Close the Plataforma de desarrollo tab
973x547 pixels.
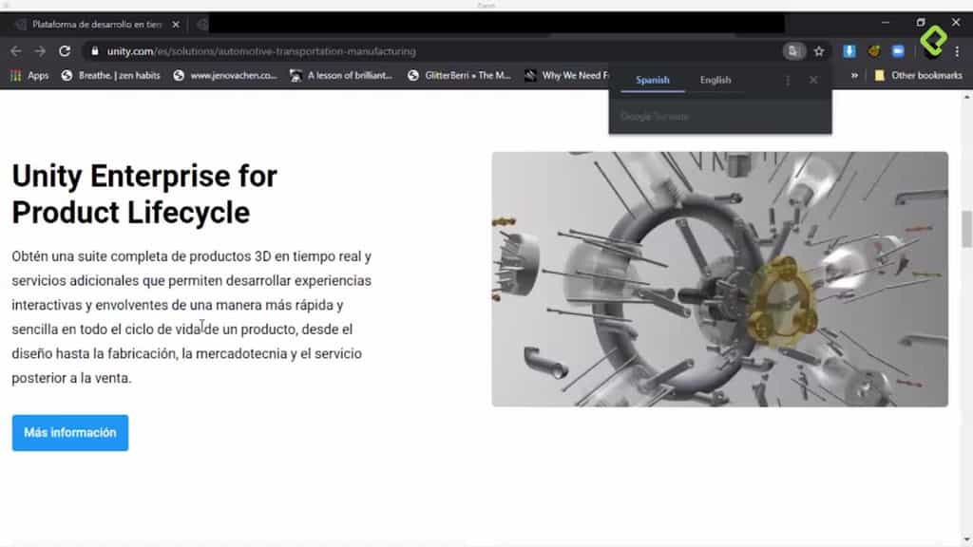176,25
